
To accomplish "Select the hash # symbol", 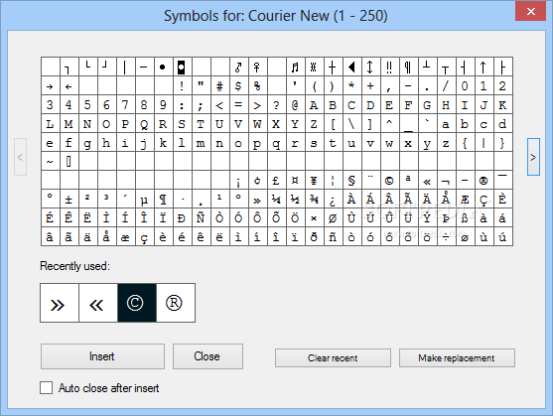I will pos(219,86).
